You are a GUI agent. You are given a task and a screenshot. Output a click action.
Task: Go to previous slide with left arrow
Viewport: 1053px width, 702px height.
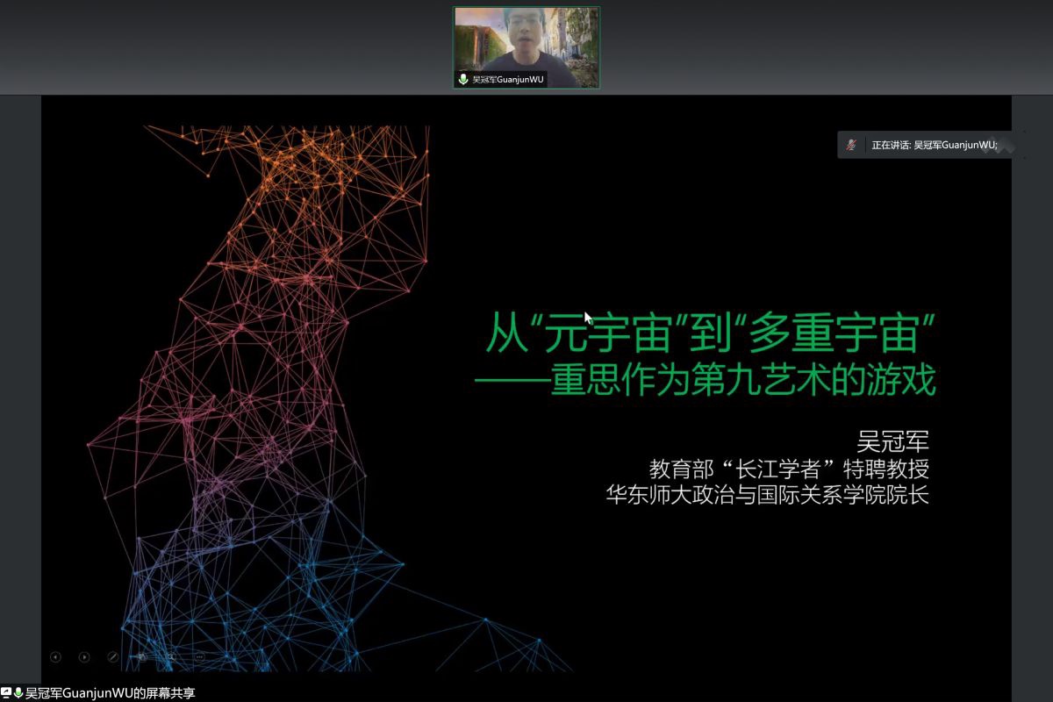[x=55, y=656]
